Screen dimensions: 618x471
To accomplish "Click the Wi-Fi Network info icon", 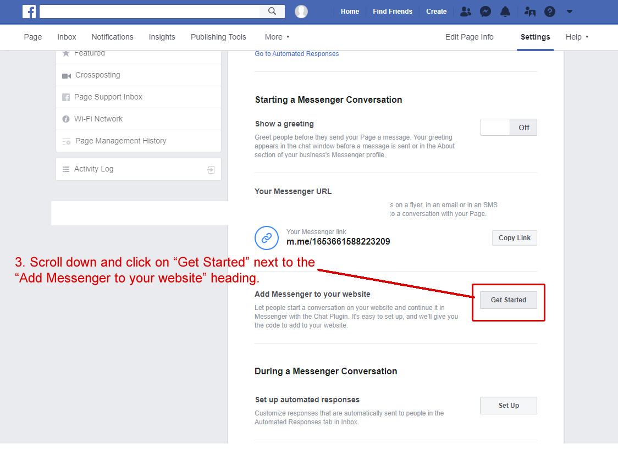I will [66, 119].
